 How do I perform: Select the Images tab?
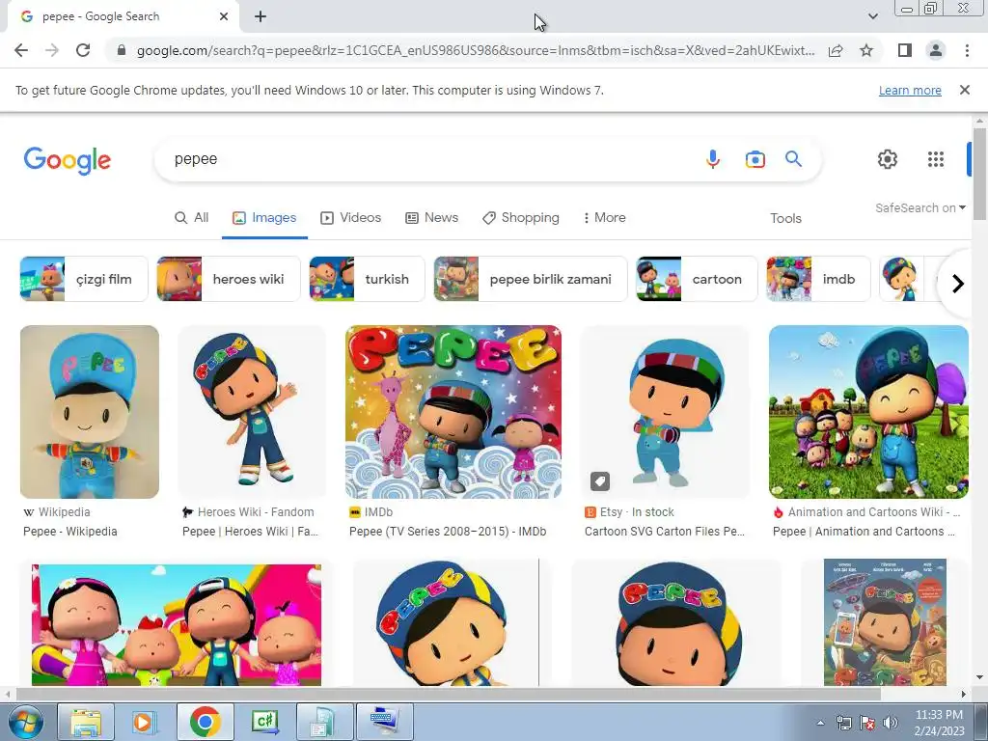coord(264,217)
